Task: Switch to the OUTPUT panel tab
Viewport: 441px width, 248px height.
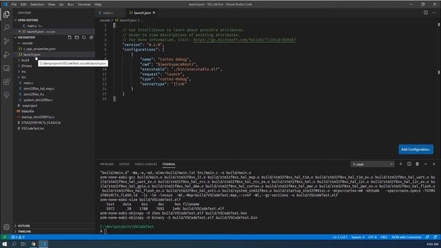Action: tap(124, 164)
